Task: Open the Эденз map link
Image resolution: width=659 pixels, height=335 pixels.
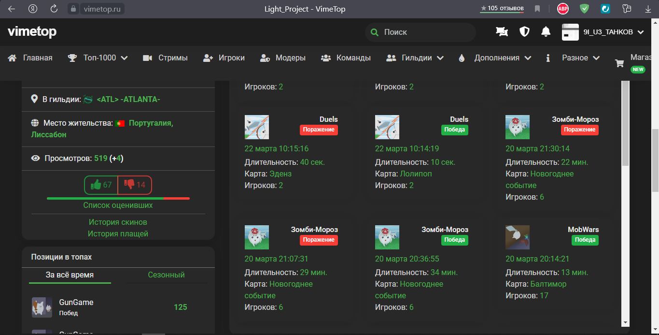Action: 280,174
